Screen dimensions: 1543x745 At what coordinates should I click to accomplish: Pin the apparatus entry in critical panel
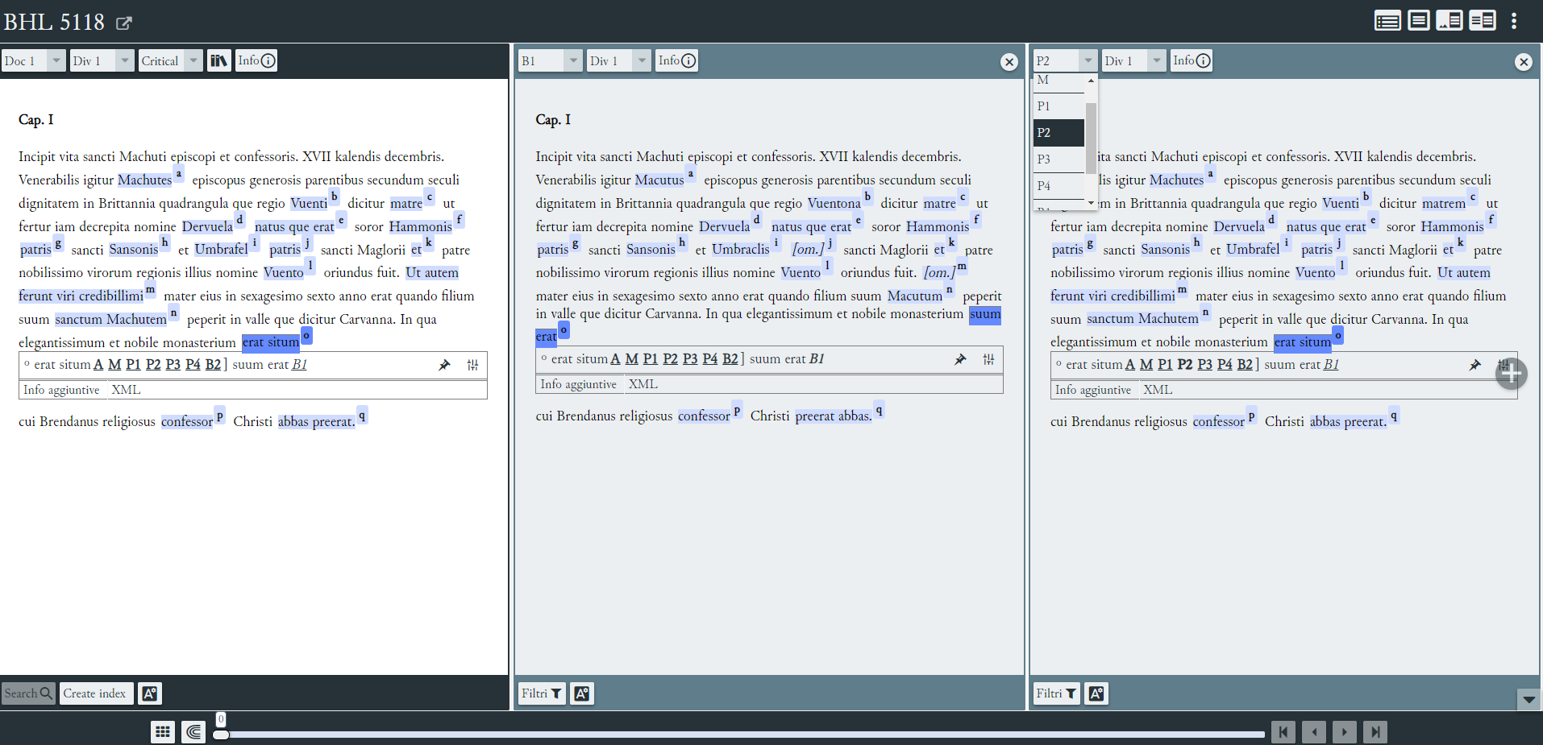tap(444, 365)
